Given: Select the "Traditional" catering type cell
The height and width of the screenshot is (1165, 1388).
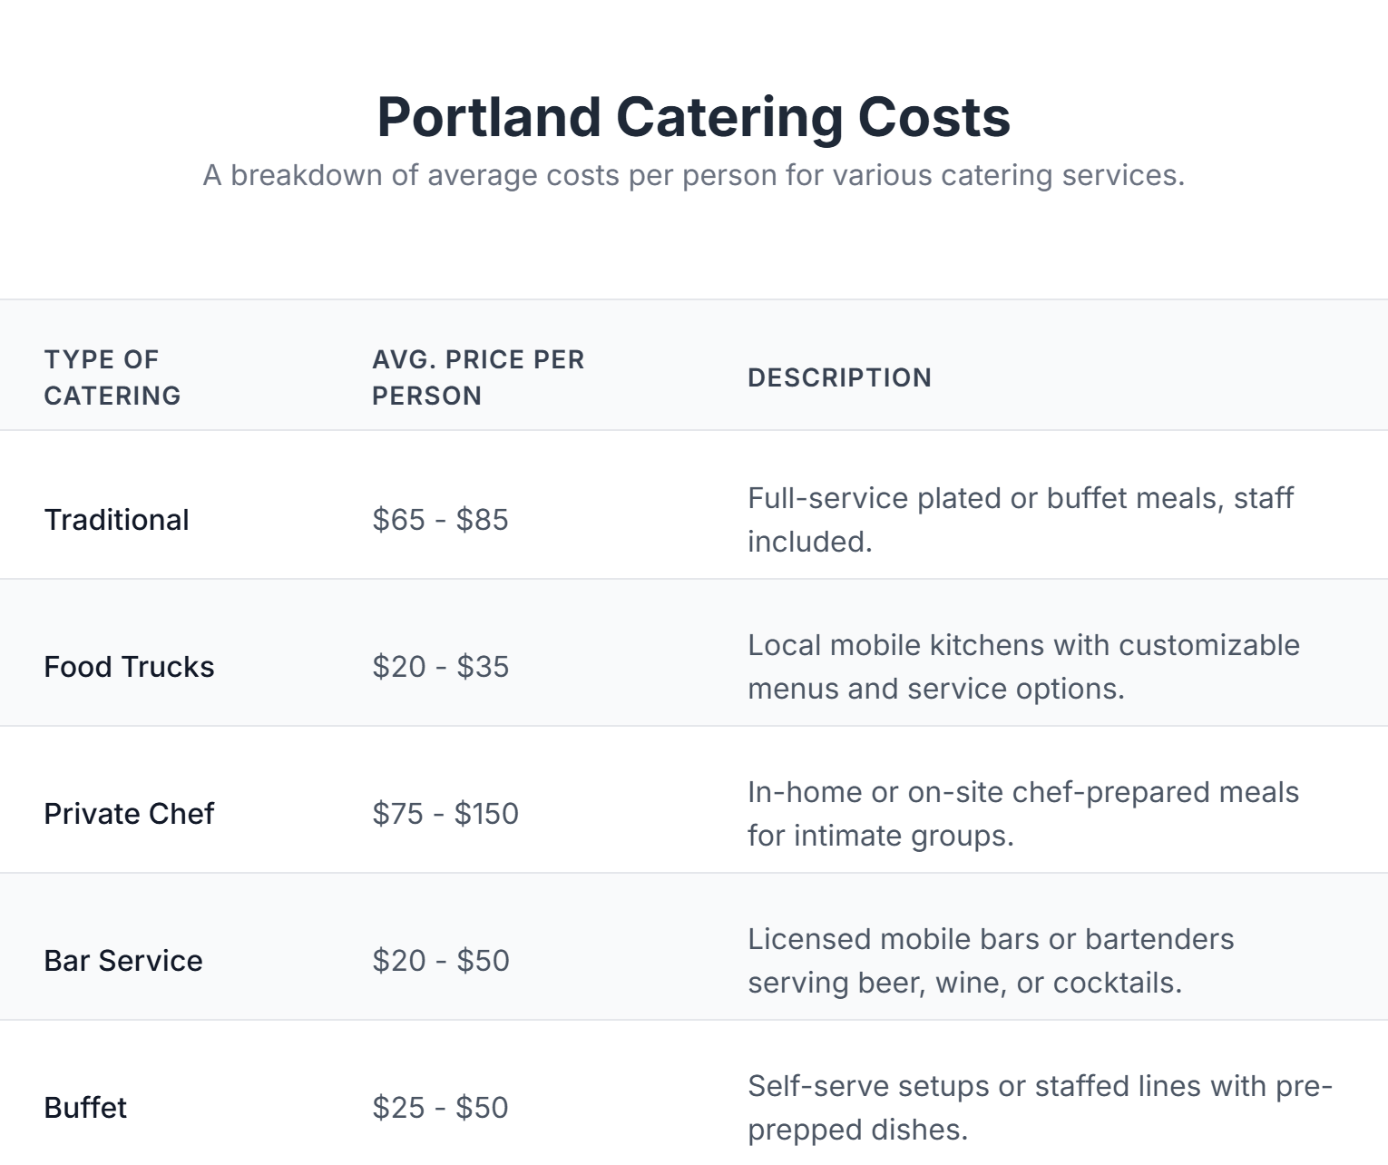Looking at the screenshot, I should click(117, 520).
